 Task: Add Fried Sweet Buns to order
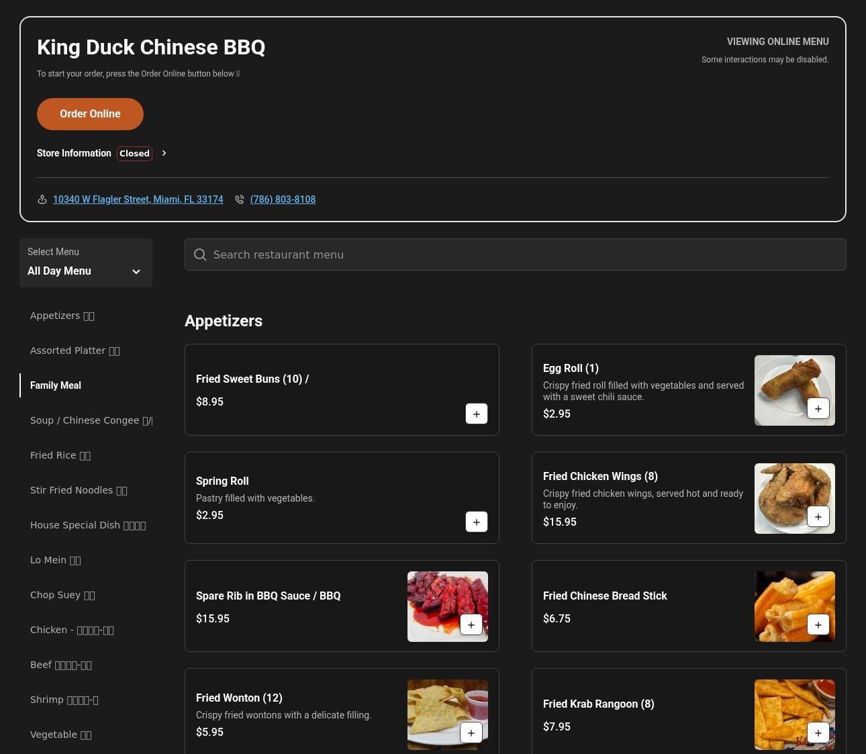[476, 414]
